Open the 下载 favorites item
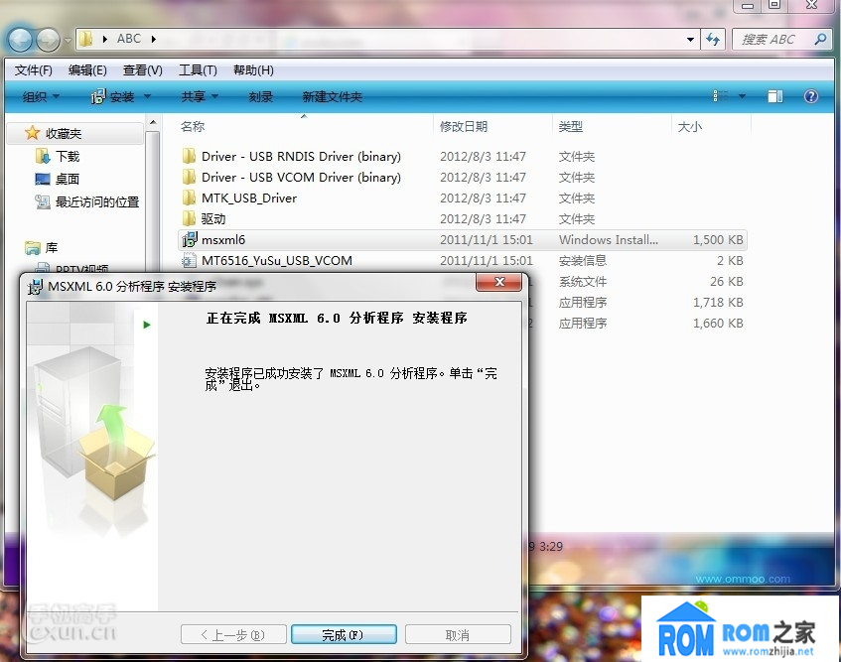This screenshot has height=662, width=841. tap(69, 156)
